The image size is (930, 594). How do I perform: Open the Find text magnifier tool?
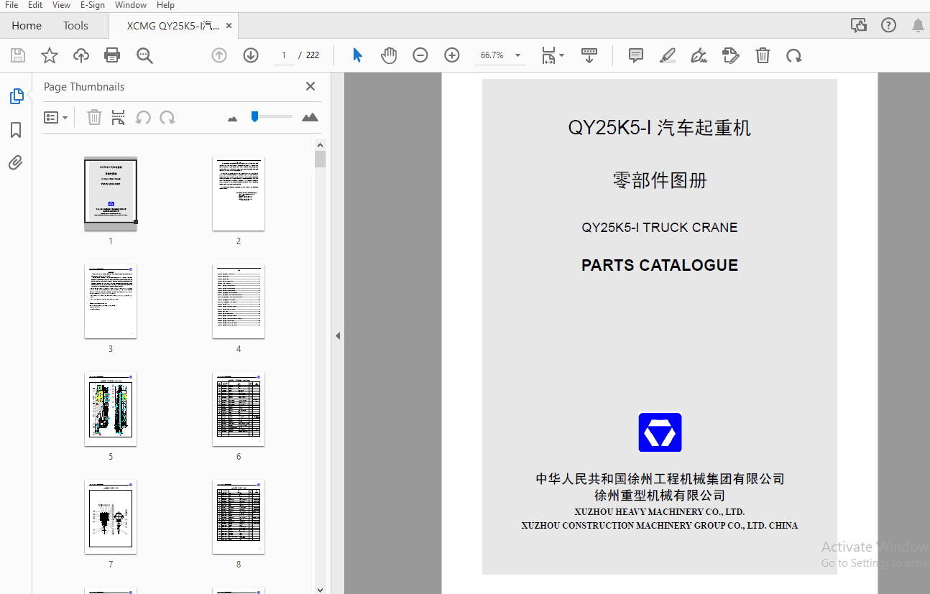click(x=144, y=55)
